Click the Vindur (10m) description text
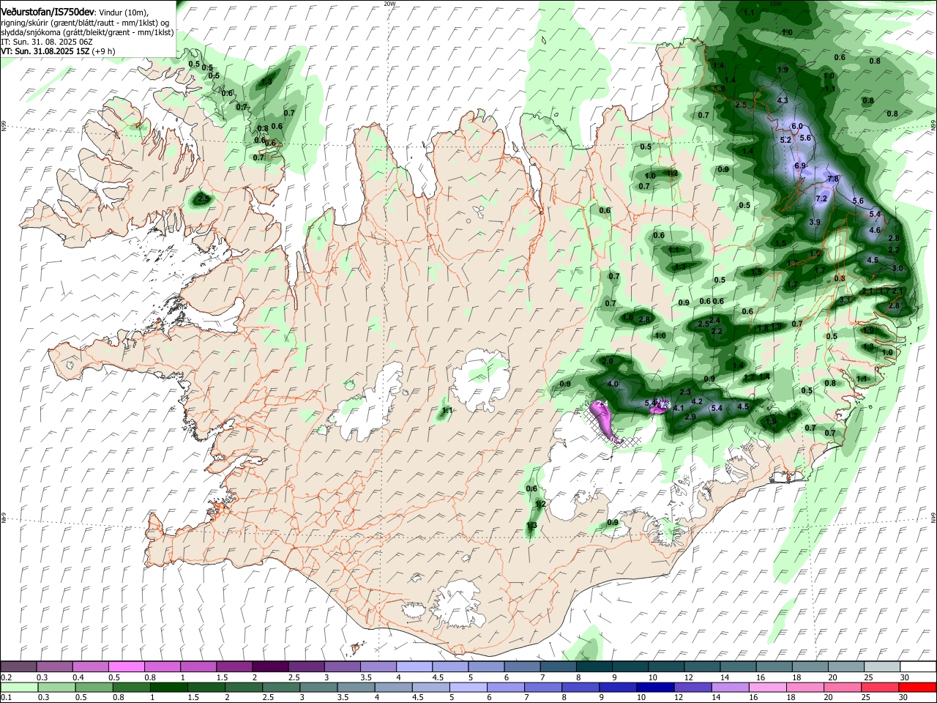This screenshot has width=937, height=703. coord(123,12)
